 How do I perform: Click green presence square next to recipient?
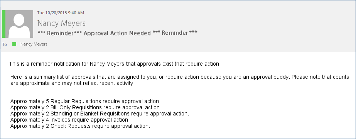(14, 44)
